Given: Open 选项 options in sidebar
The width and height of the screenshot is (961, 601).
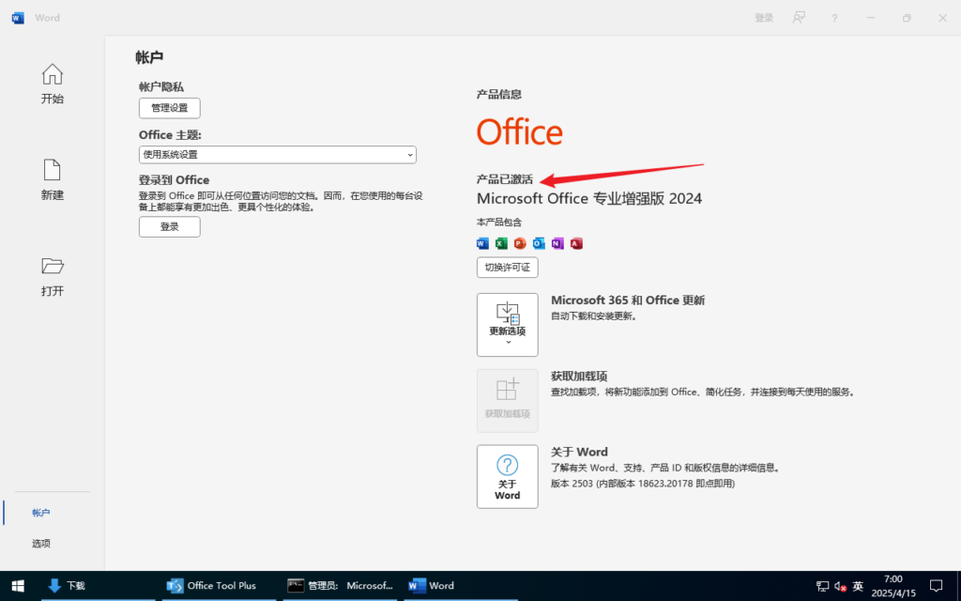Looking at the screenshot, I should coord(41,544).
